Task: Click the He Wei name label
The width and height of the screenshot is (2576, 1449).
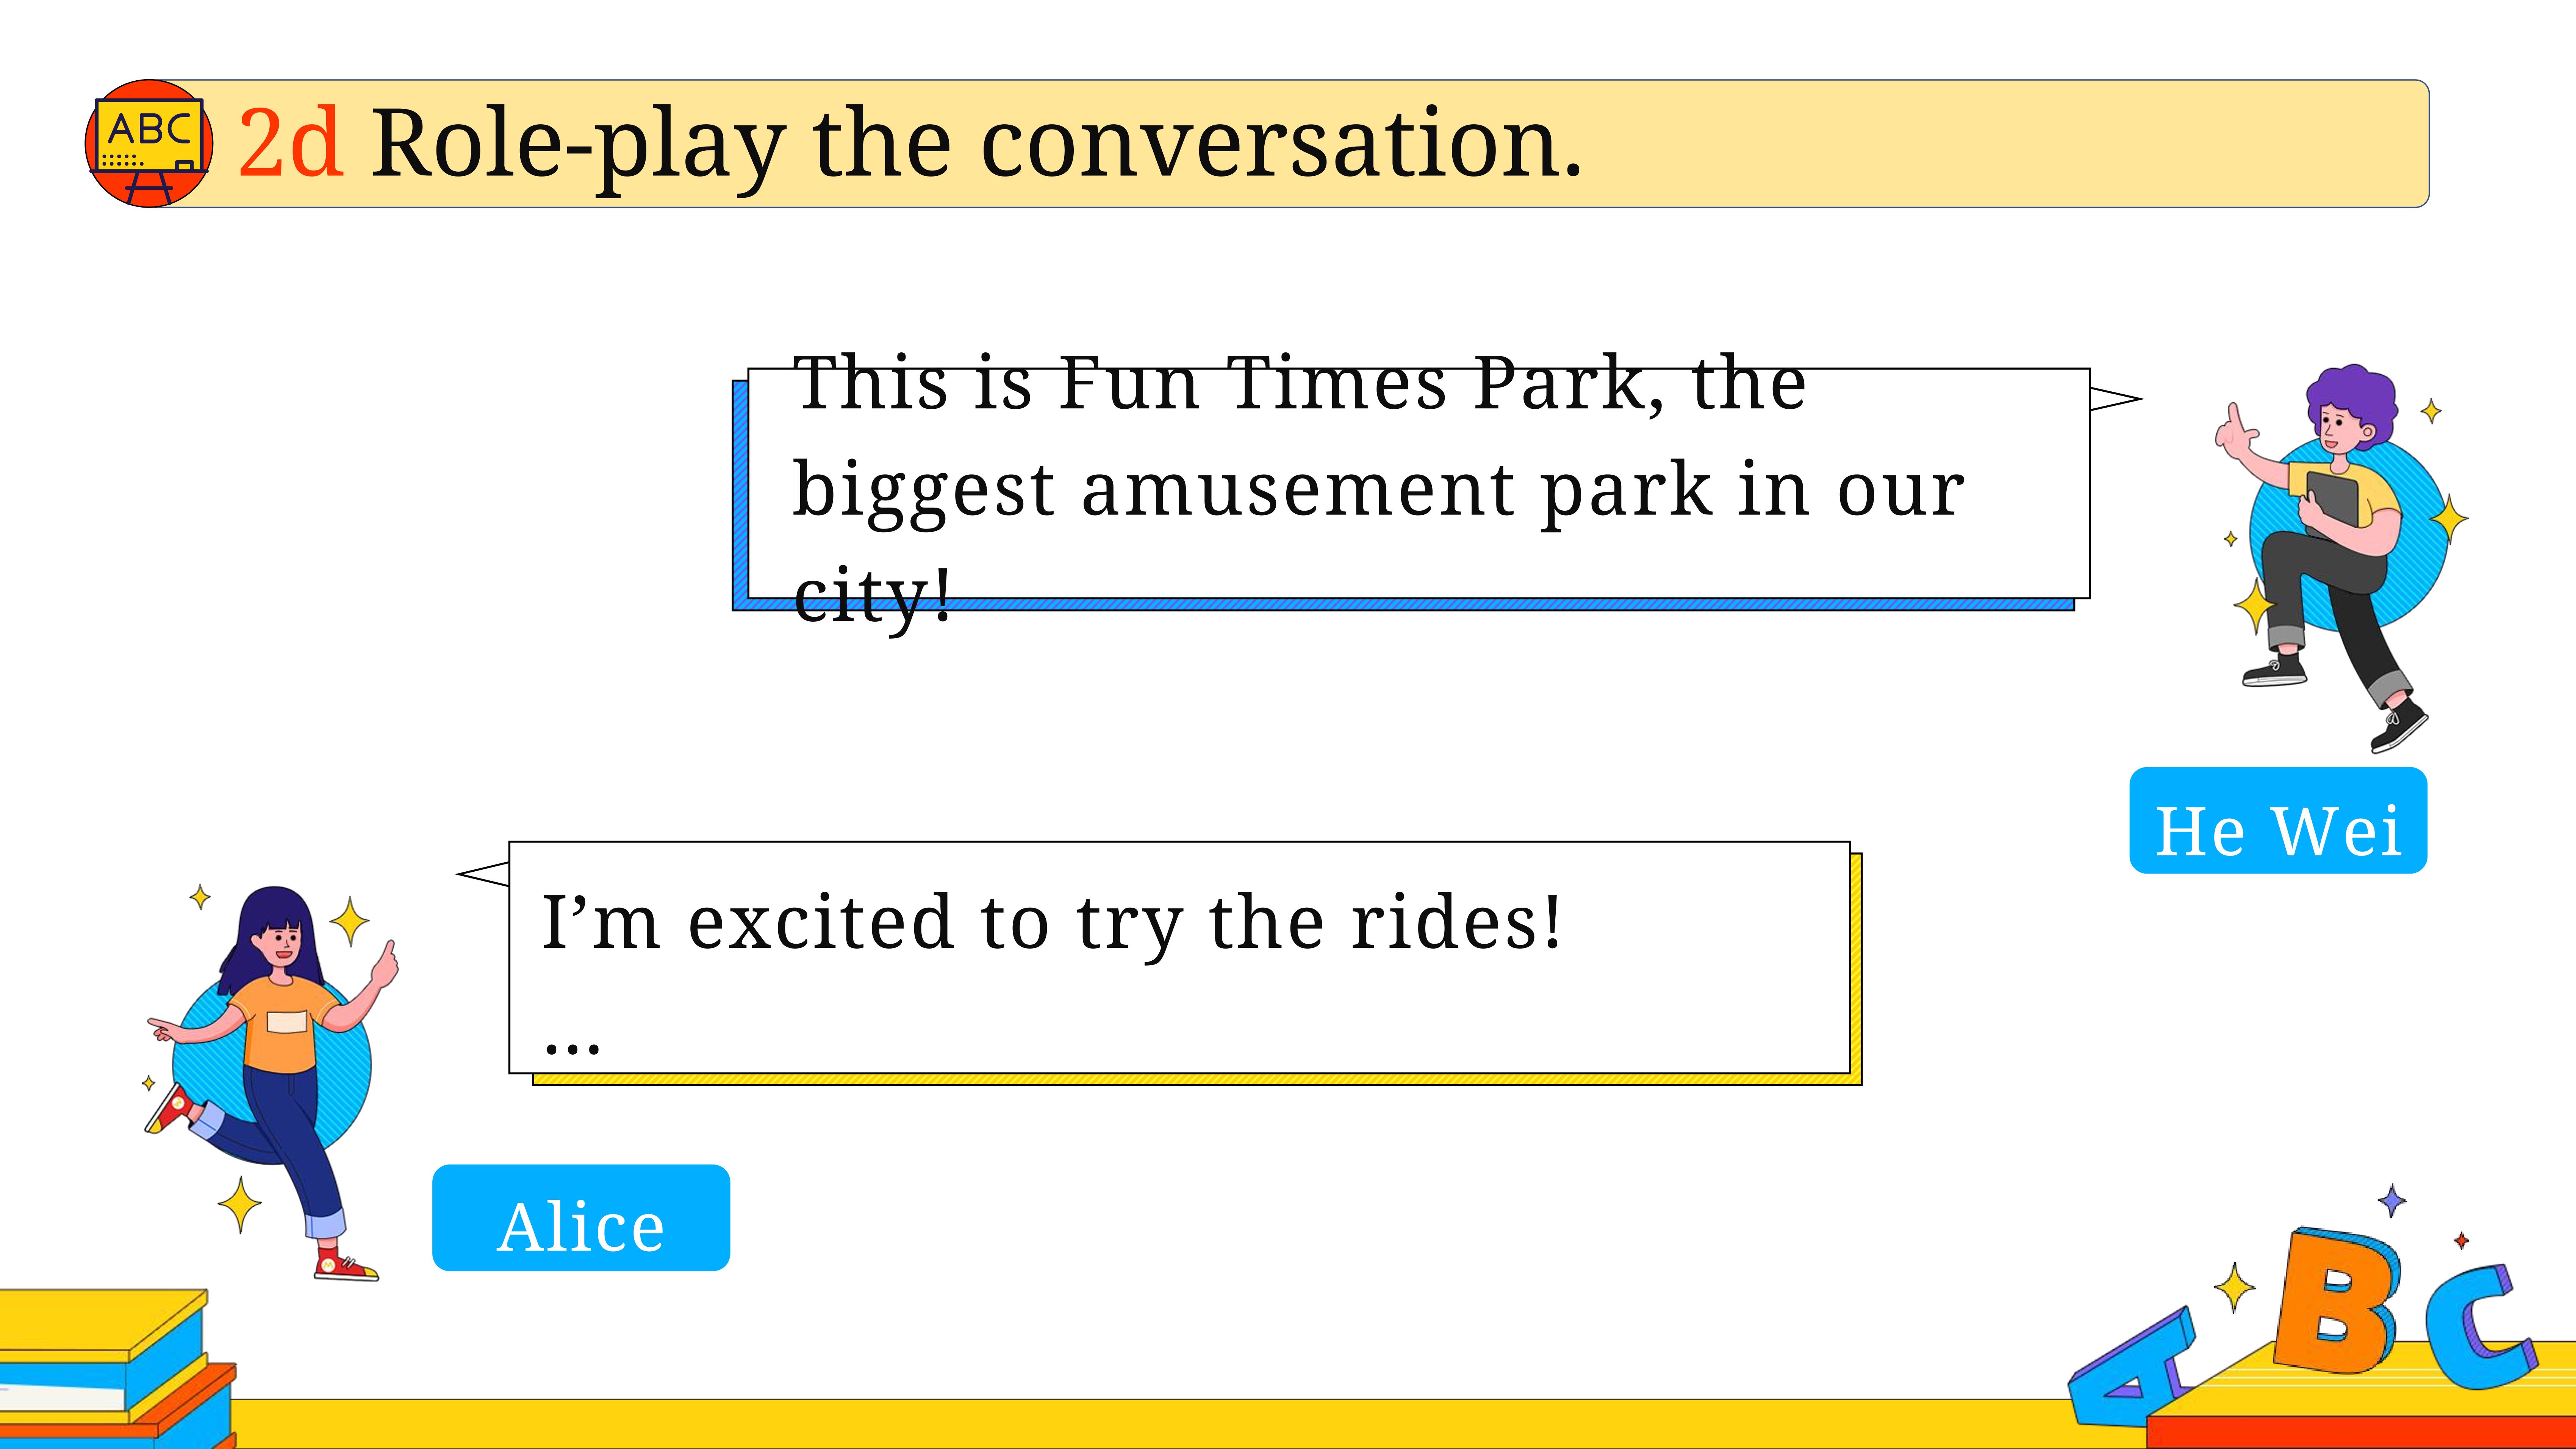Action: [x=2278, y=821]
